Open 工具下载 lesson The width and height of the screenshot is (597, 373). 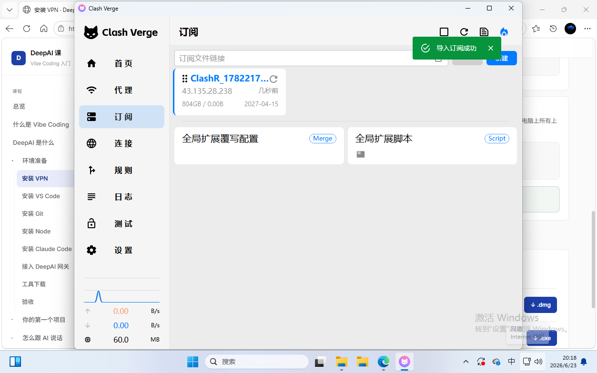coord(34,284)
